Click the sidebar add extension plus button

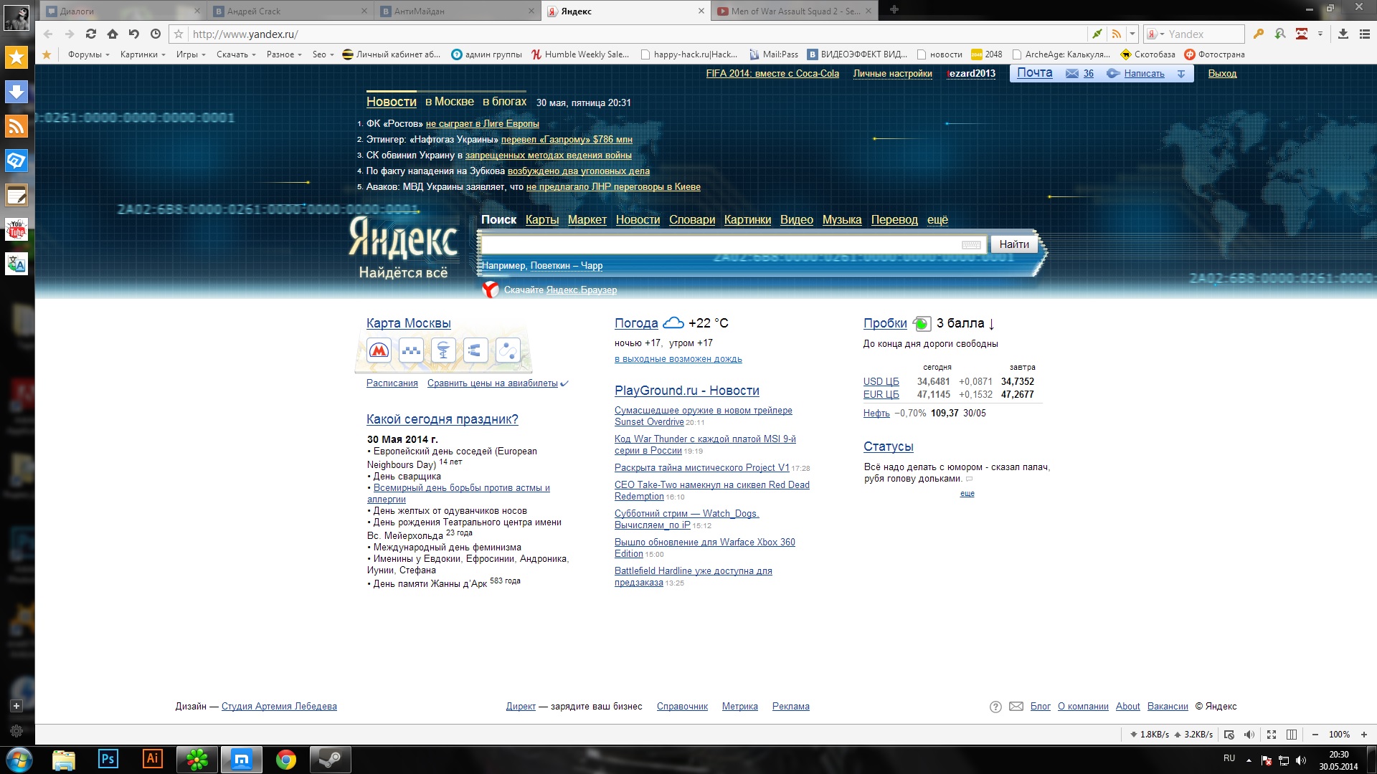coord(16,706)
